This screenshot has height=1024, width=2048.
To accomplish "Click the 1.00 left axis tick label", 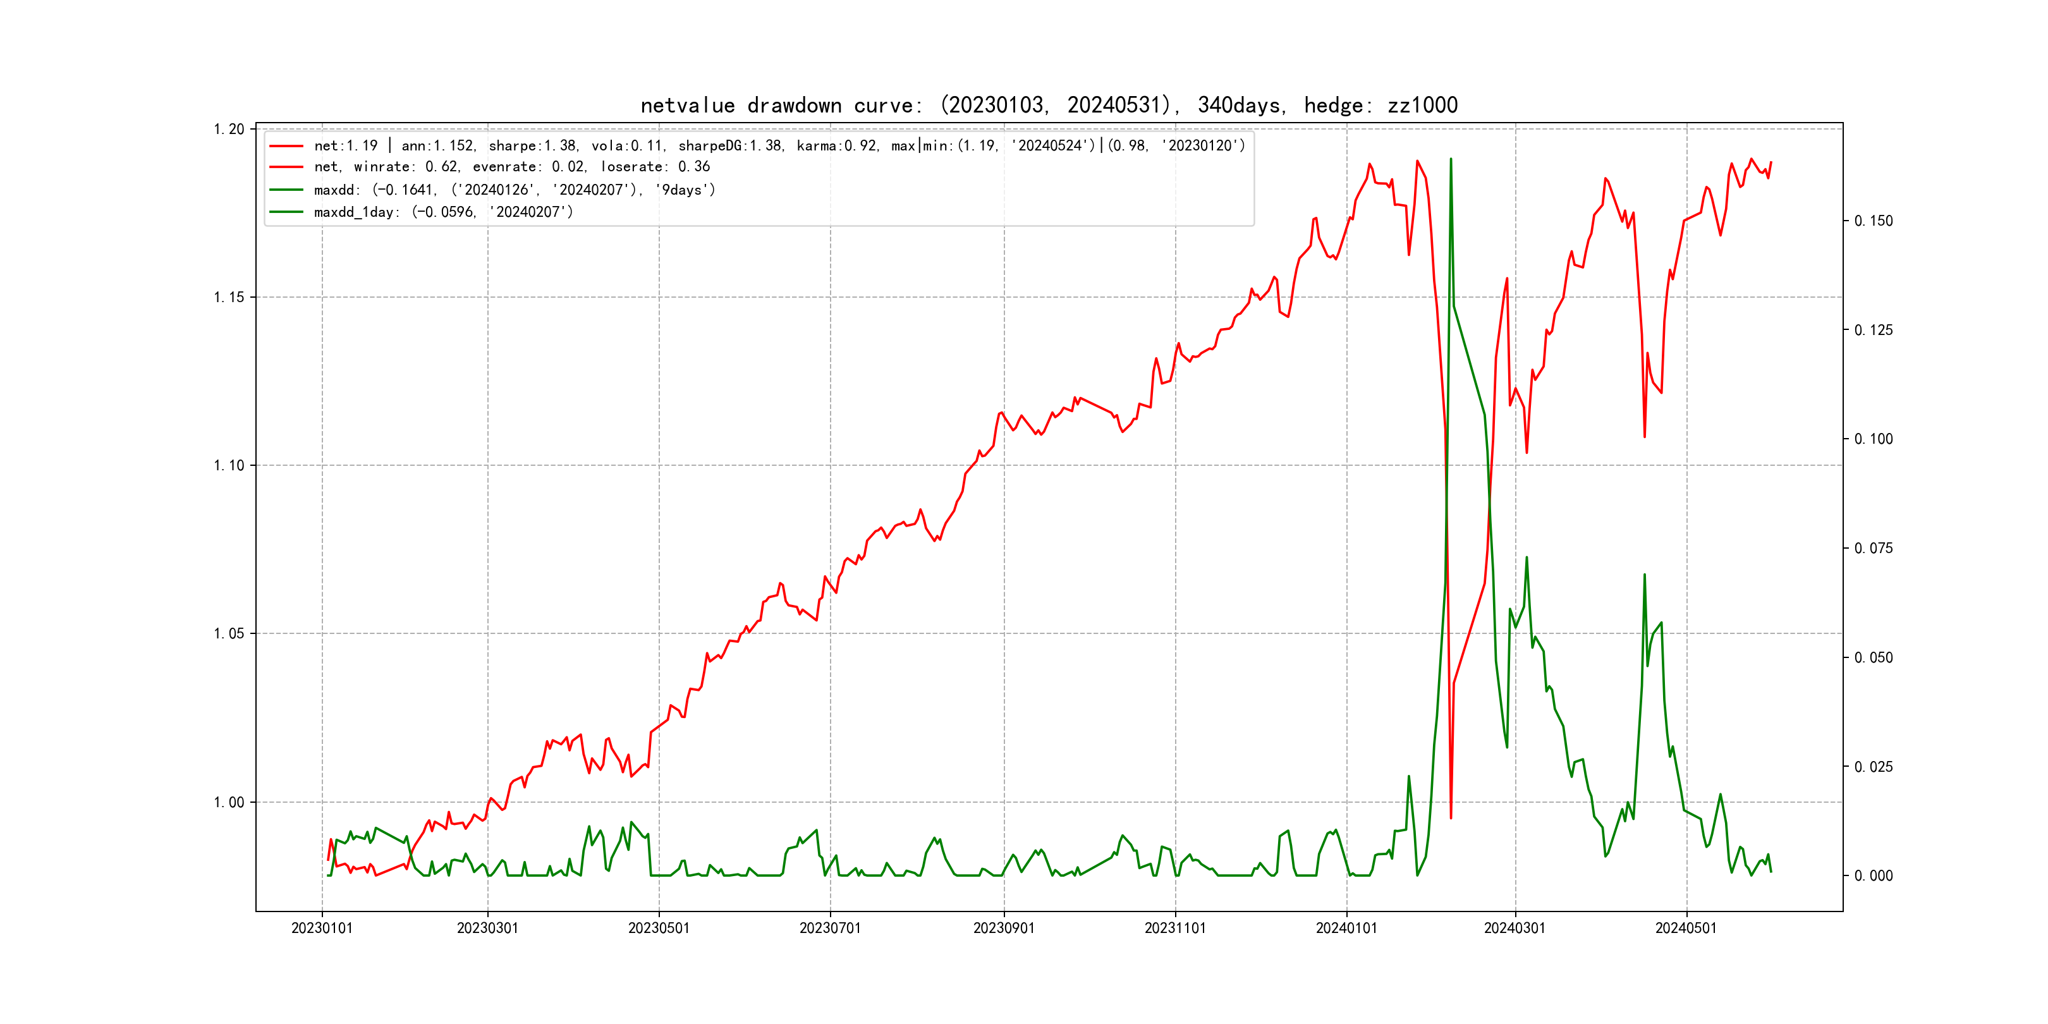I will point(229,802).
